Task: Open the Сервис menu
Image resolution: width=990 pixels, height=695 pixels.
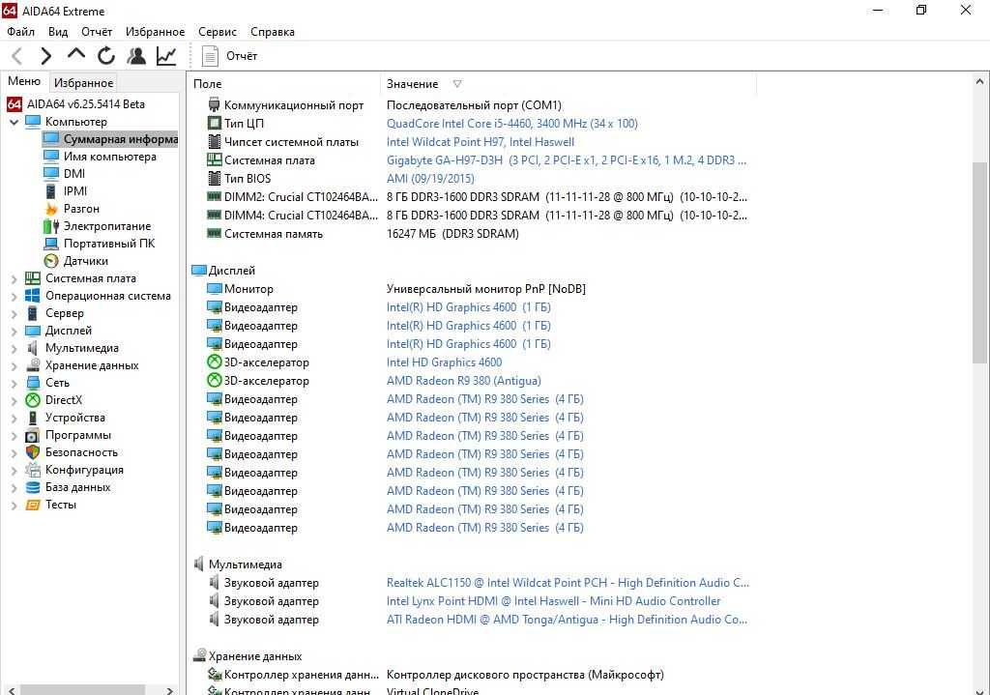Action: 218,32
